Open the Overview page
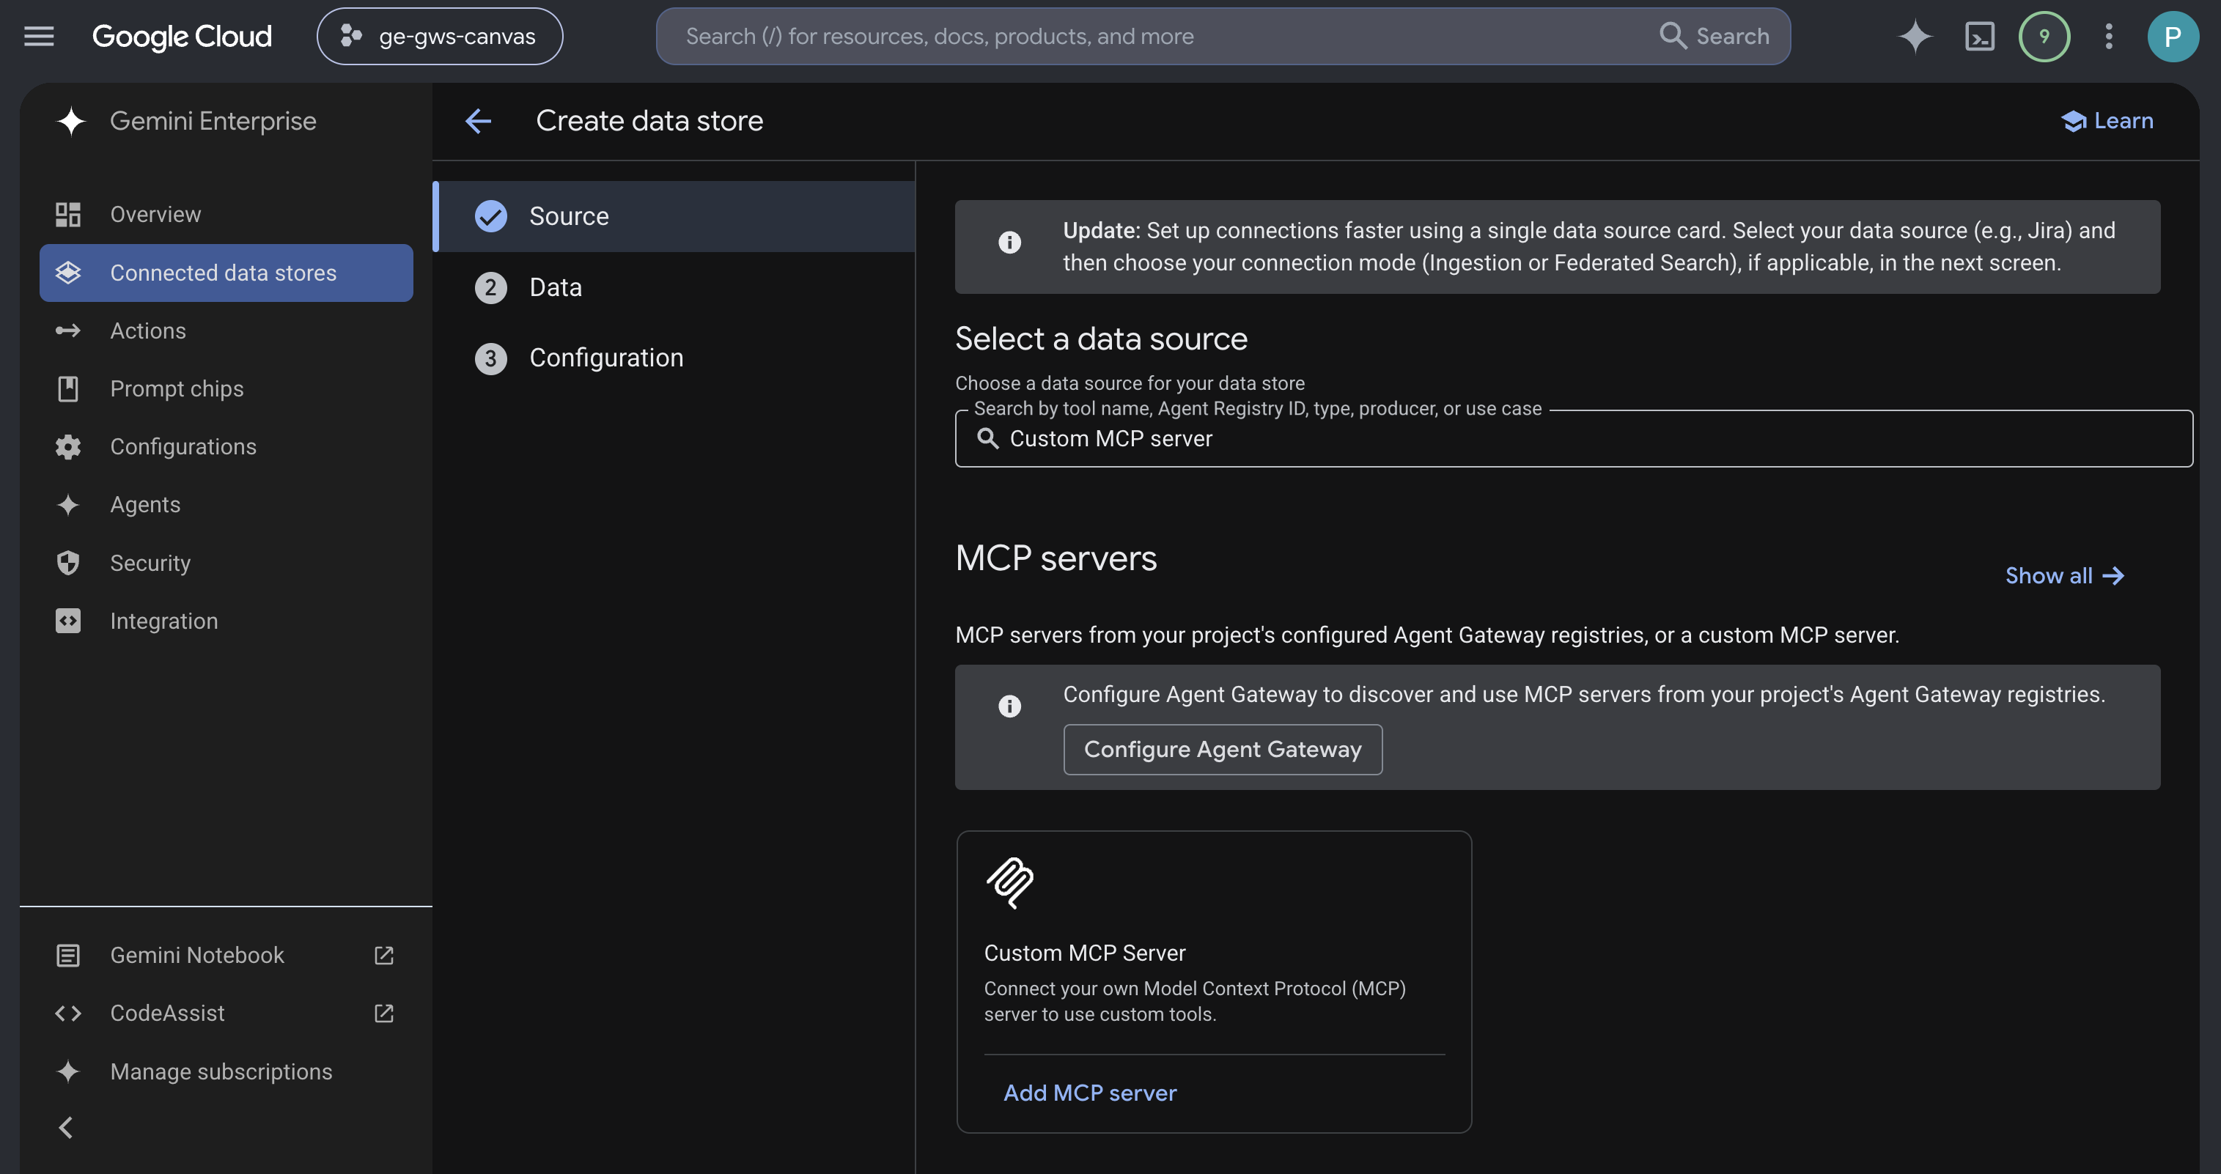This screenshot has width=2221, height=1174. [226, 215]
